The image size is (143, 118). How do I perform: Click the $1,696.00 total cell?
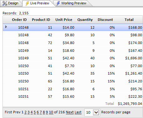pos(134,58)
